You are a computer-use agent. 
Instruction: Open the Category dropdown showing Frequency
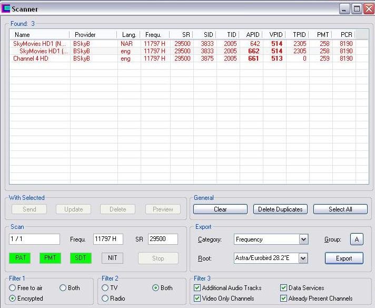point(303,239)
